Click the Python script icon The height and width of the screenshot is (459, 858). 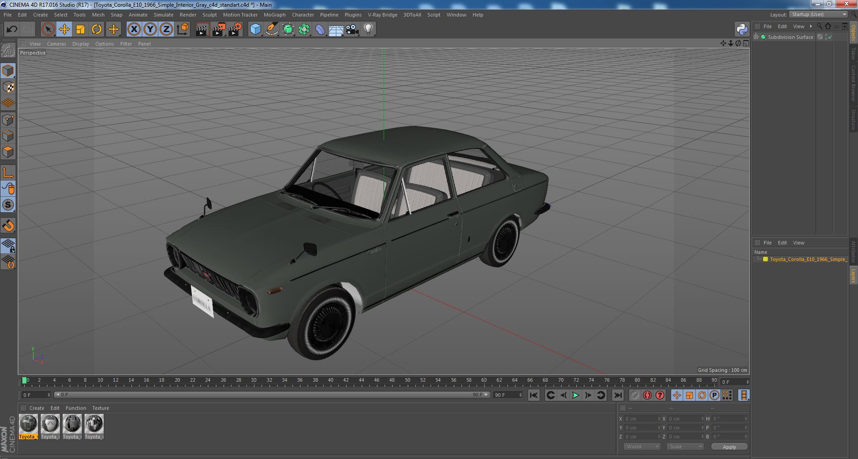742,29
